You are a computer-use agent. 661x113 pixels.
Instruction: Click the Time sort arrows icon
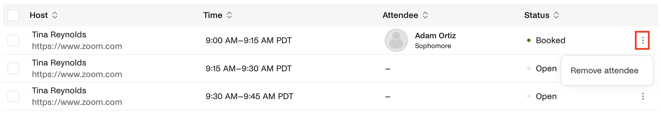click(x=229, y=15)
